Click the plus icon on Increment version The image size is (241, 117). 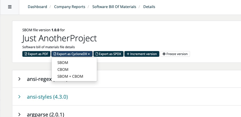pos(128,54)
